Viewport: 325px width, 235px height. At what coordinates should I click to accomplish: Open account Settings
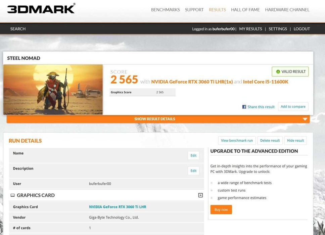tap(278, 29)
